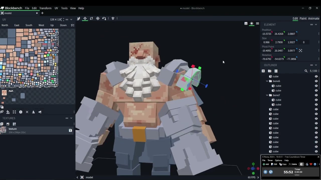Collapse the bone7 group
Viewport: 321px width, 180px height.
pos(267,95)
